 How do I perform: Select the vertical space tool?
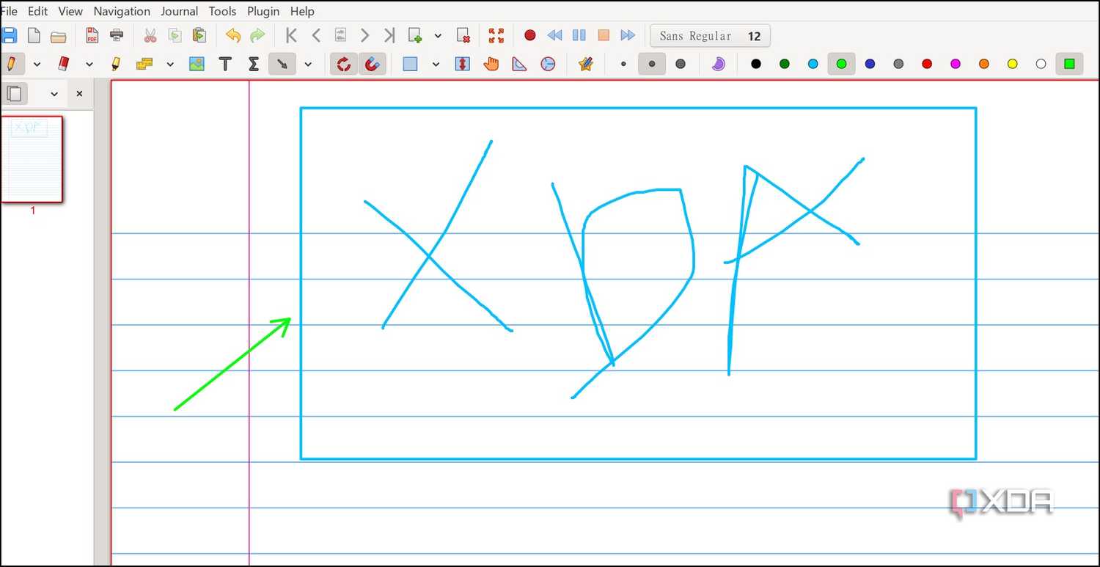coord(462,64)
